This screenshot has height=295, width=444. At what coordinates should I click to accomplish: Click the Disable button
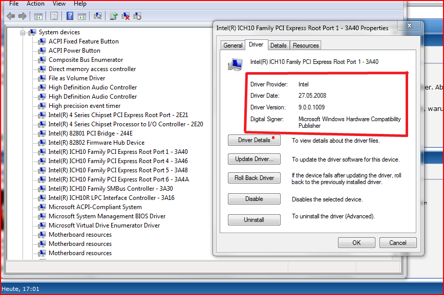pyautogui.click(x=254, y=199)
